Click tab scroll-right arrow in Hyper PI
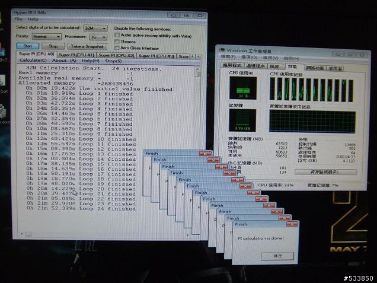377x283 pixels. click(x=198, y=56)
